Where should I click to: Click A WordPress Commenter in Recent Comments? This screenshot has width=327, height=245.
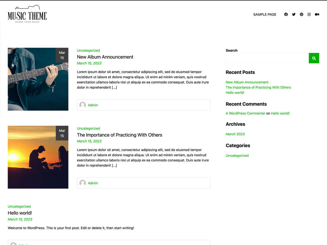tap(245, 113)
